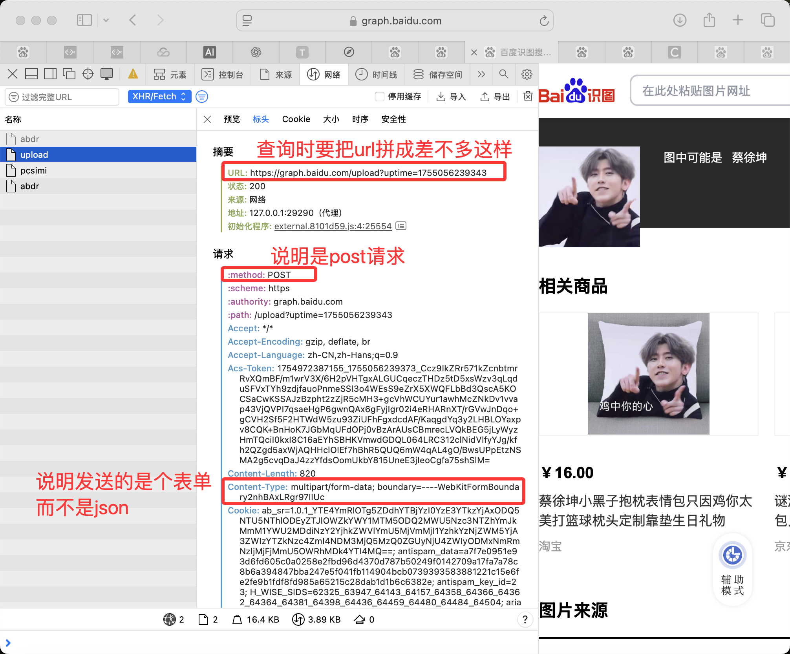
Task: Close the Web Inspector panel
Action: click(13, 74)
